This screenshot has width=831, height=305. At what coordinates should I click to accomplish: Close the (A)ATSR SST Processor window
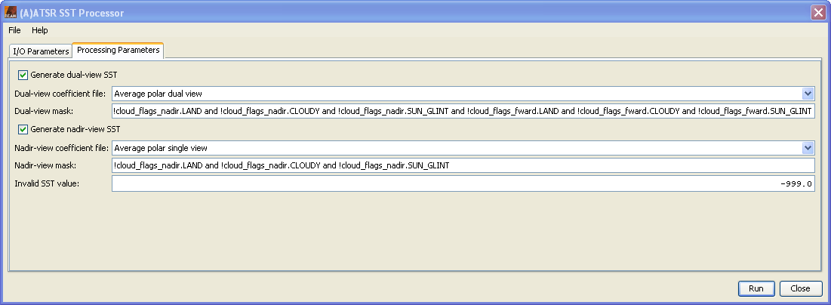point(817,13)
